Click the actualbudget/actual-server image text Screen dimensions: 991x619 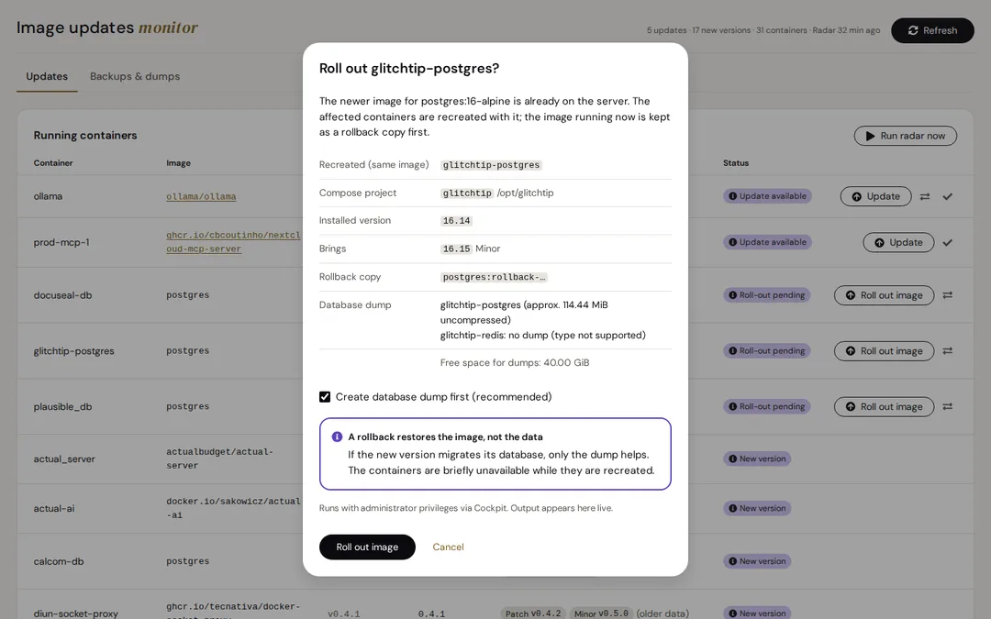click(x=219, y=459)
